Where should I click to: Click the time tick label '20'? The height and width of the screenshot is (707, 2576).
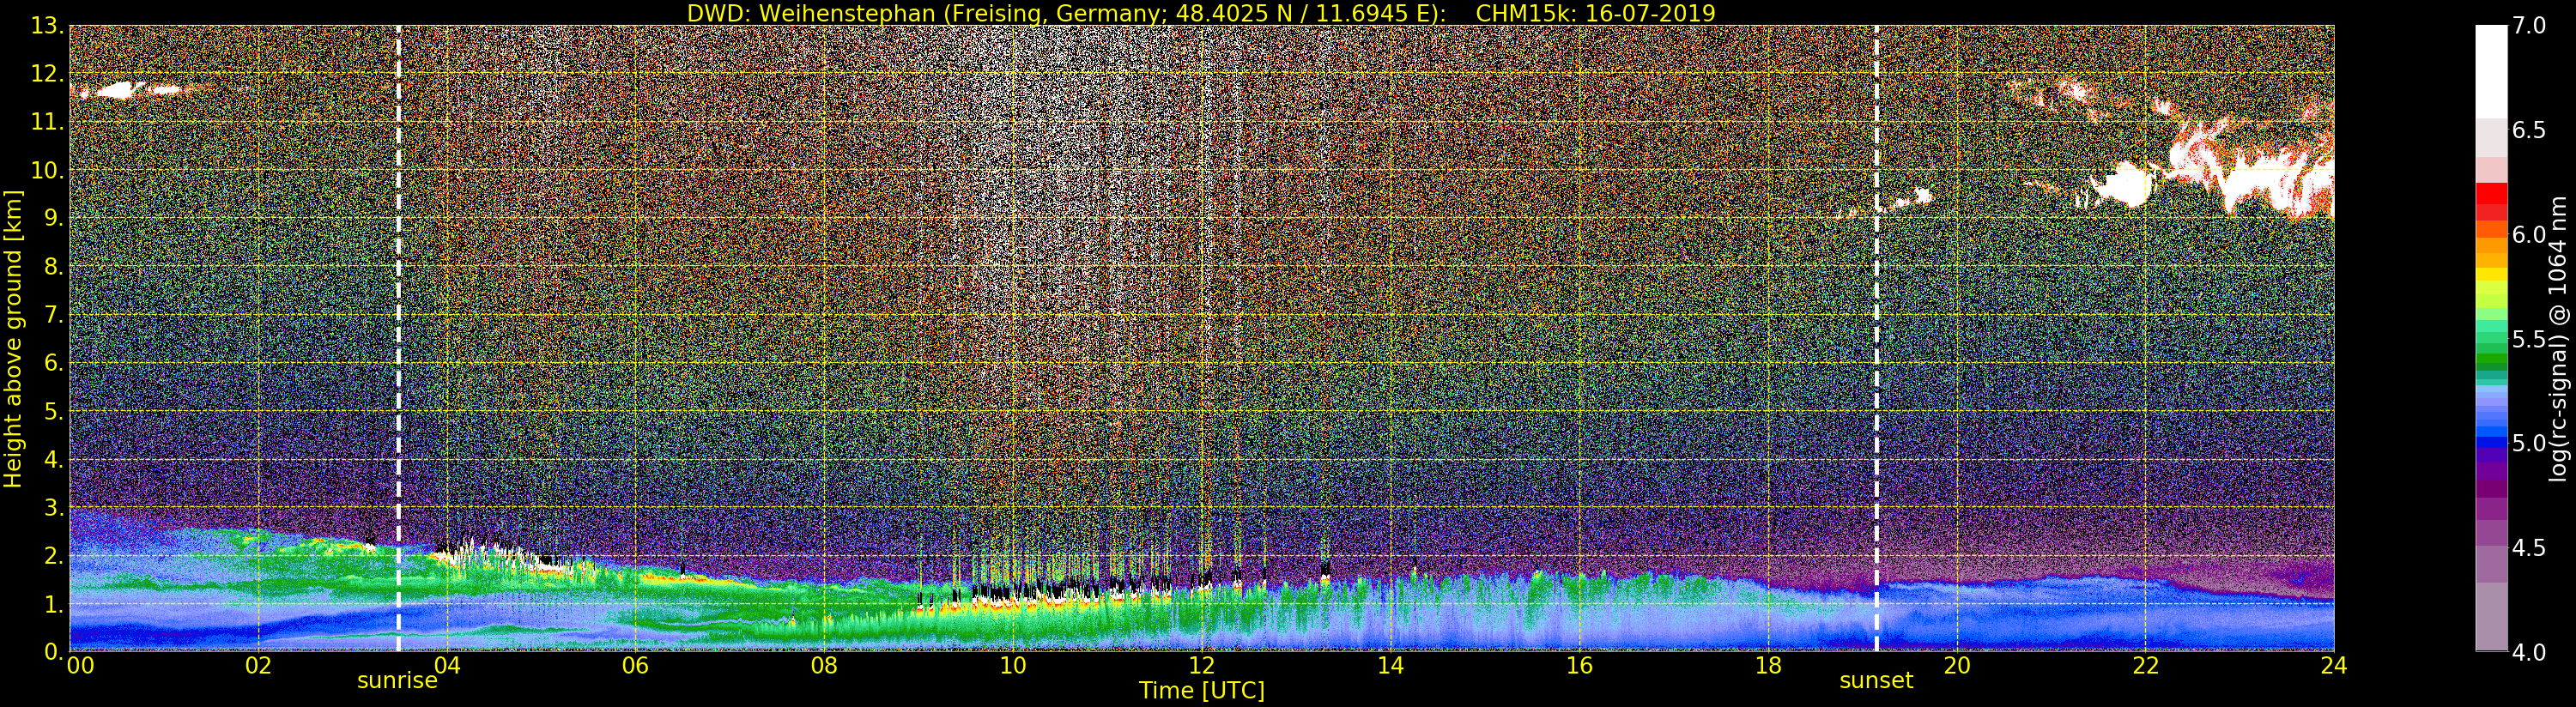[1956, 665]
